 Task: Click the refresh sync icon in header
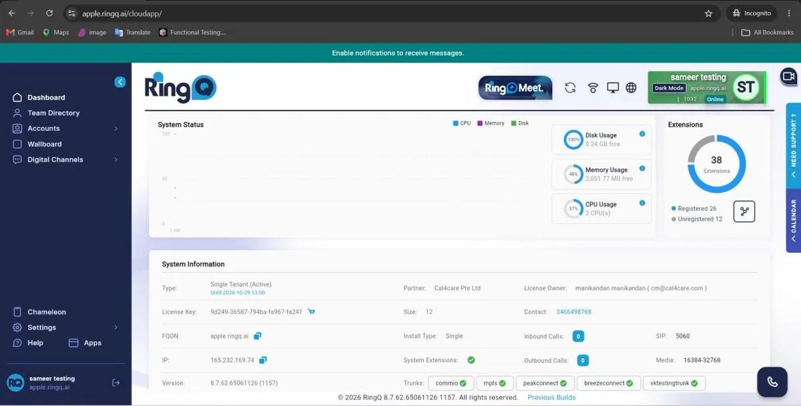(x=570, y=88)
